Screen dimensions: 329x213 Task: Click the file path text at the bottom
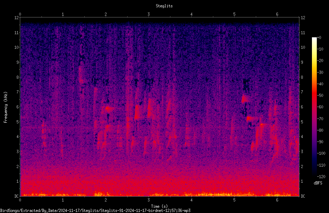click(95, 211)
